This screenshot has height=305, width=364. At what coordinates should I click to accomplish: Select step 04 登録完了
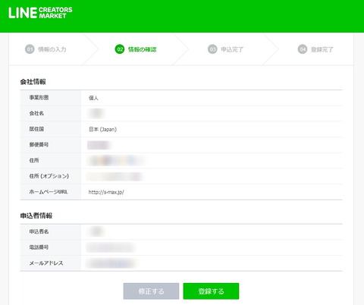[315, 49]
